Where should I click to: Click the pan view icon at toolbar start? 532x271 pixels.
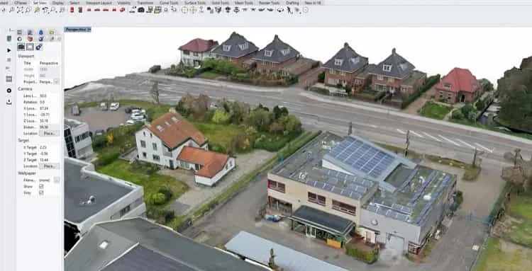click(4, 10)
